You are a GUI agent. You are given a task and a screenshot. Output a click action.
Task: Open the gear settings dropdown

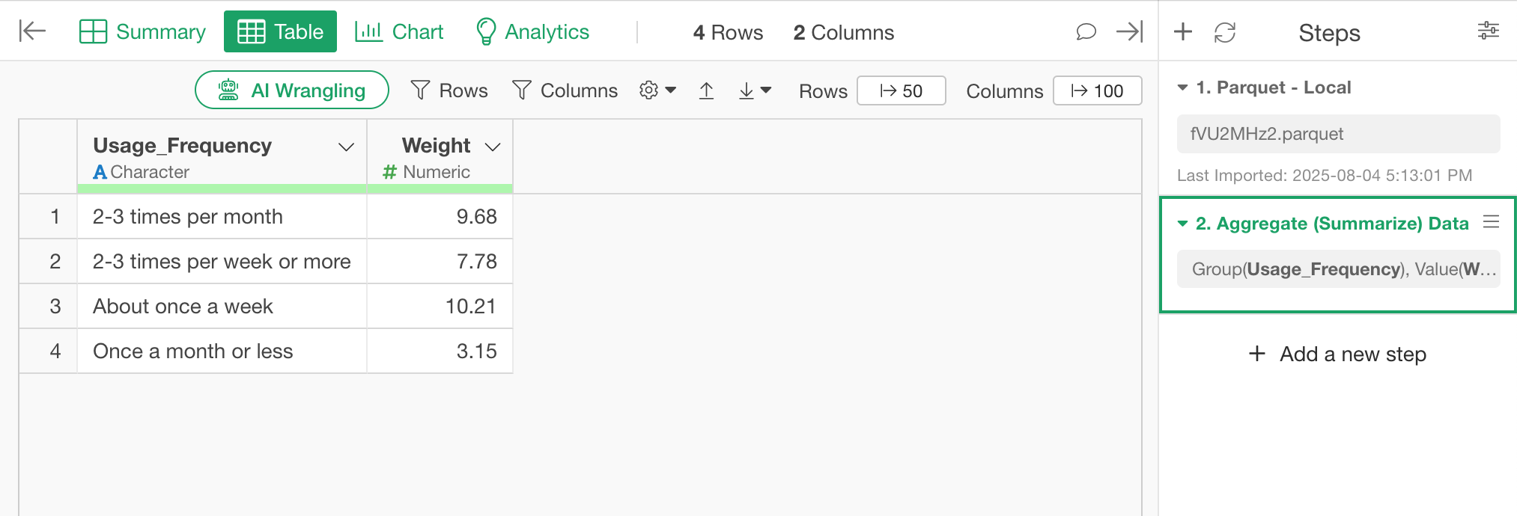tap(657, 90)
